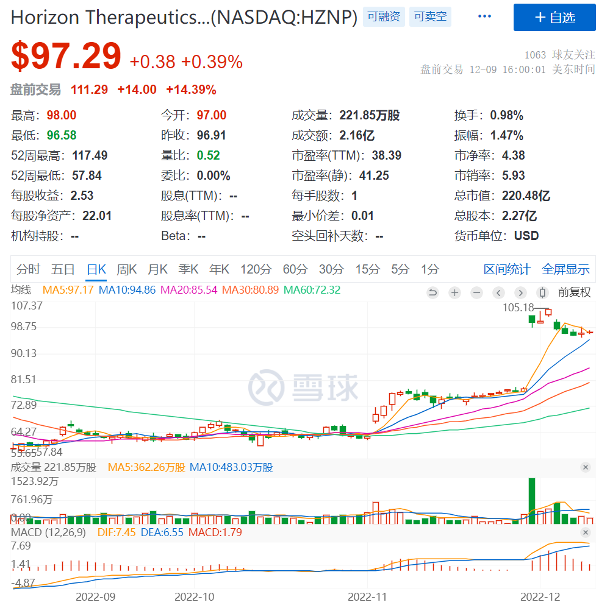Switch to the 五日 chart tab
This screenshot has height=608, width=610.
click(x=63, y=269)
